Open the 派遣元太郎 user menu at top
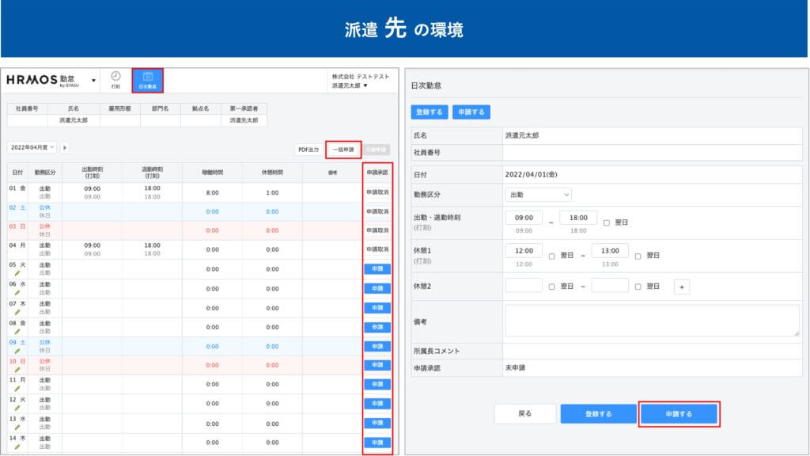Image resolution: width=810 pixels, height=456 pixels. [x=350, y=85]
